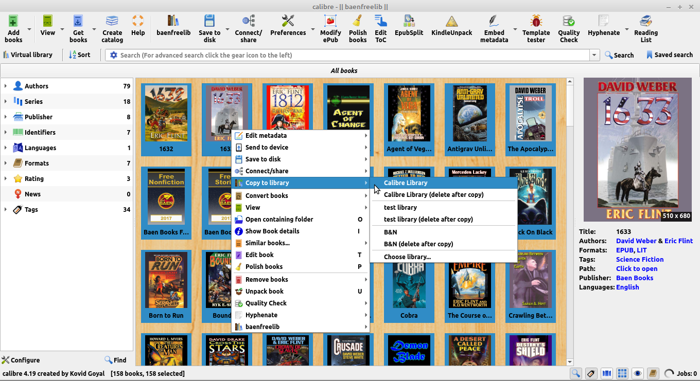
Task: Expand the Publisher category
Action: pyautogui.click(x=6, y=117)
